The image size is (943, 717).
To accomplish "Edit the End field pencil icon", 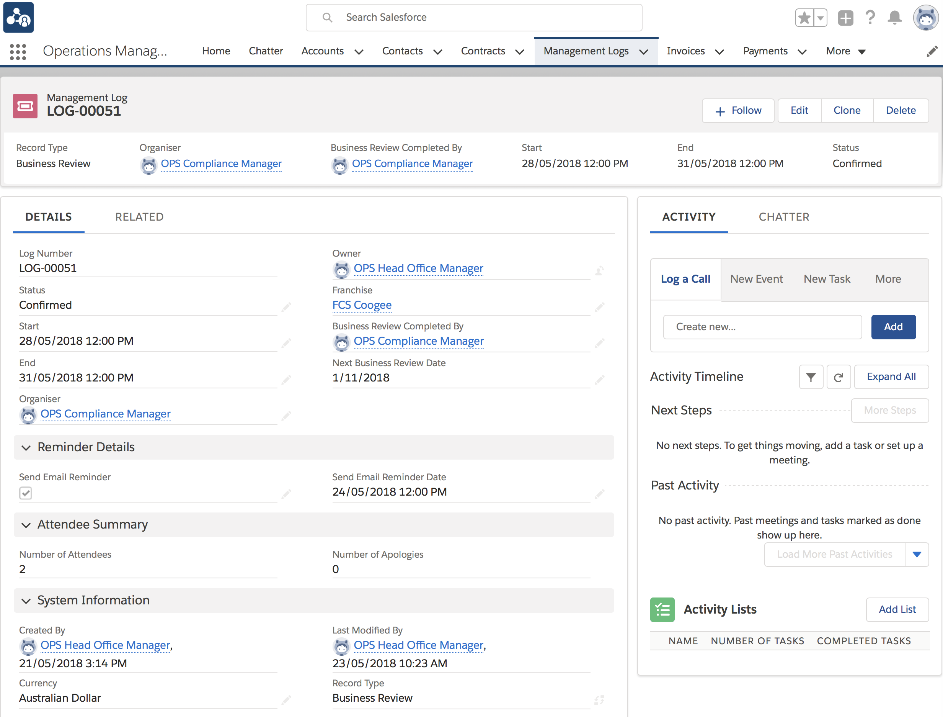I will 286,380.
